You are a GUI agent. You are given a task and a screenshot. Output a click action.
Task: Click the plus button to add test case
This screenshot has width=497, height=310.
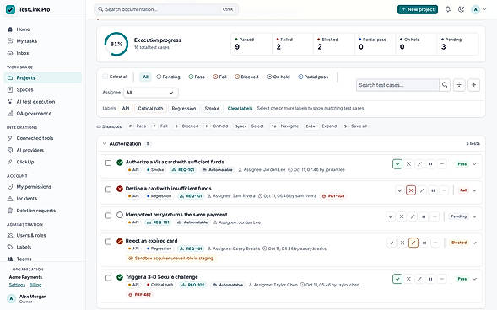pyautogui.click(x=474, y=85)
